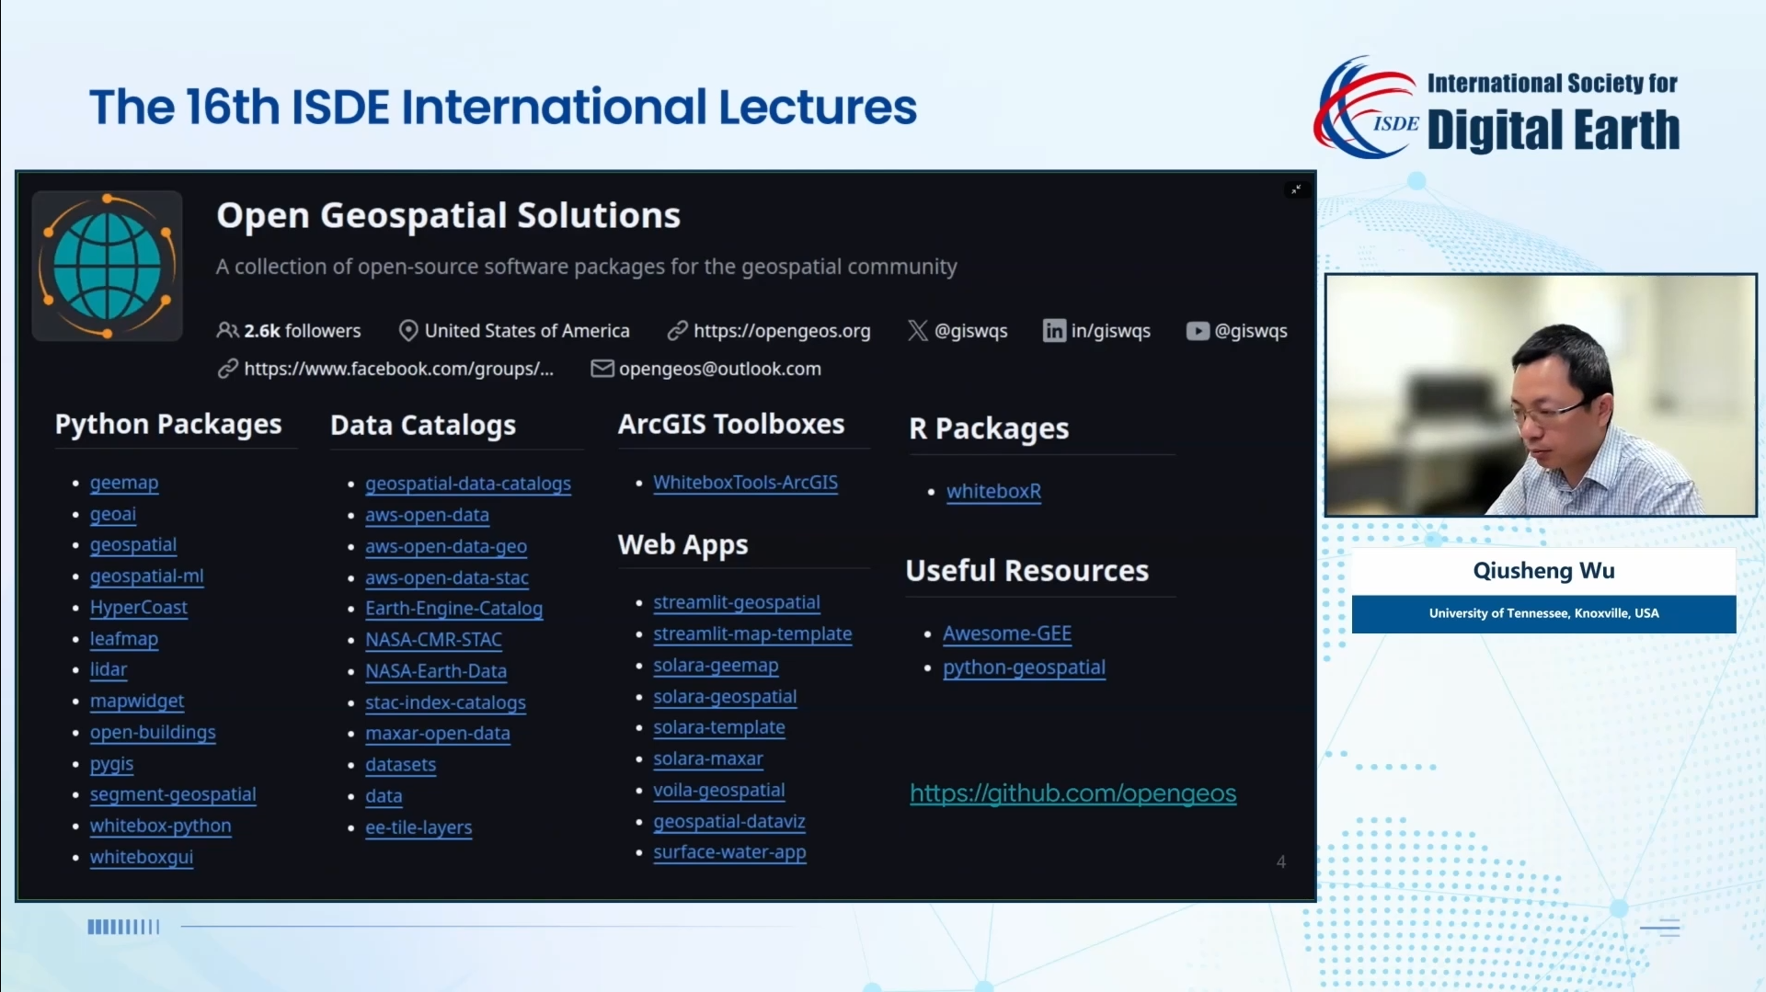This screenshot has width=1766, height=992.
Task: Open the aws-open-data-stac link
Action: pyautogui.click(x=447, y=577)
